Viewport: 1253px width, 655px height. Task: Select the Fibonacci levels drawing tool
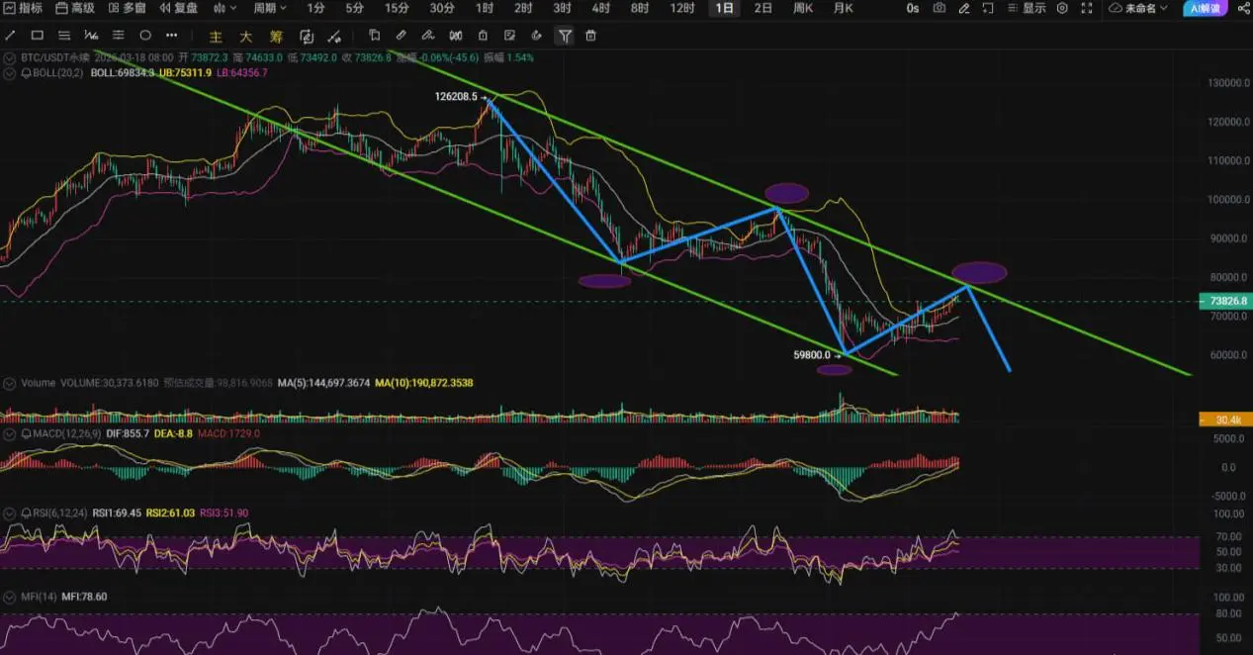pyautogui.click(x=118, y=36)
